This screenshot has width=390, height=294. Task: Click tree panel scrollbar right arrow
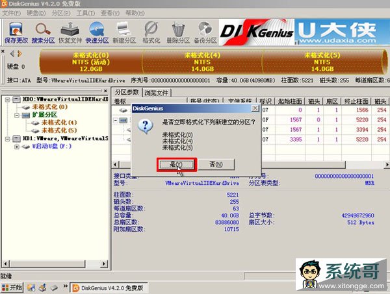(x=104, y=263)
